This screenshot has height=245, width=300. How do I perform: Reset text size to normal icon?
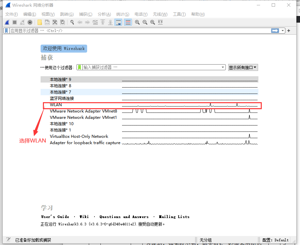click(152, 22)
